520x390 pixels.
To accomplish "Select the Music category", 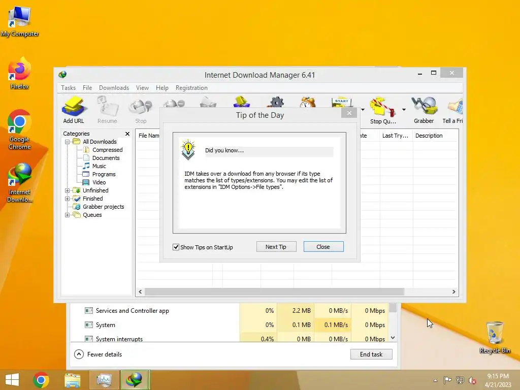I will click(99, 166).
